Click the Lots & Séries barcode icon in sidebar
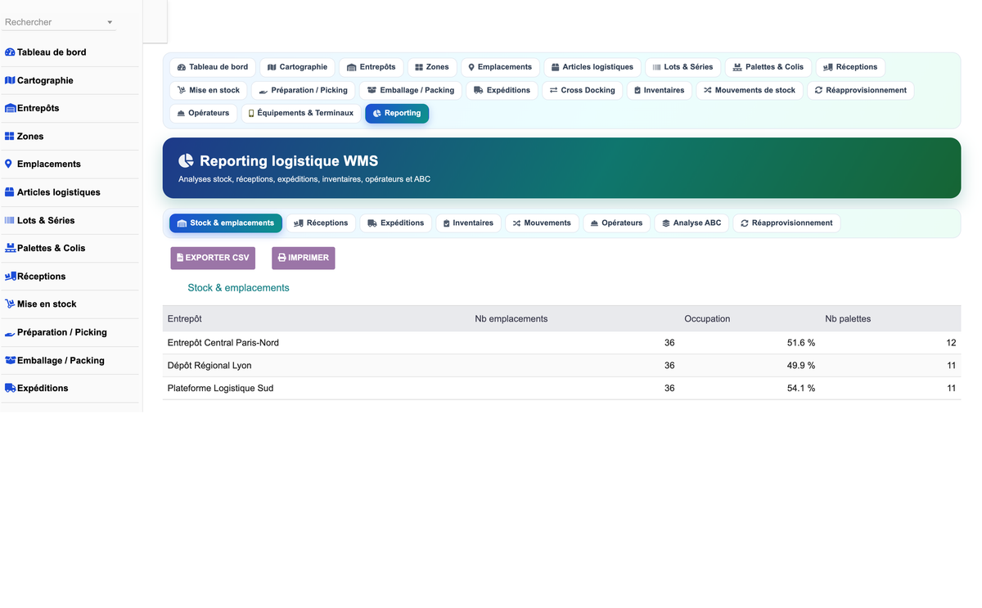This screenshot has height=608, width=982. (10, 220)
